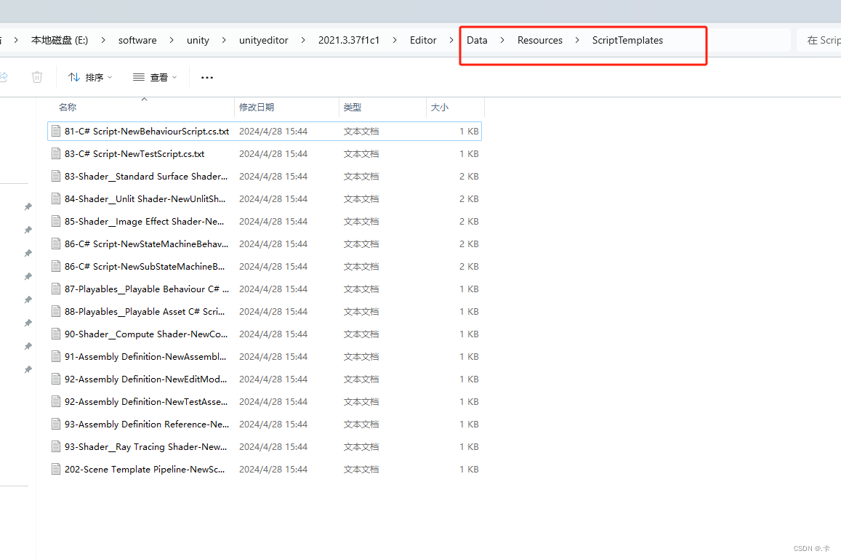Select file 87-Playables__Playable Behaviour C#
This screenshot has height=559, width=841.
(x=265, y=289)
